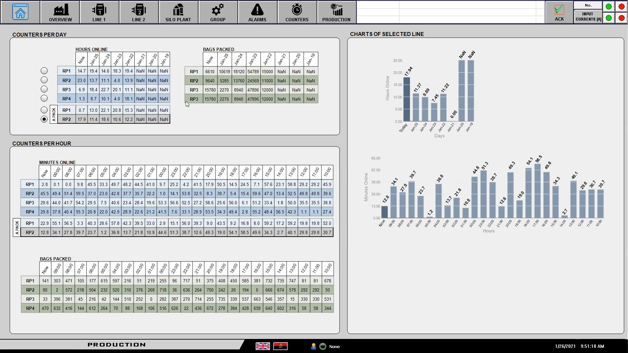Click the A.PACK RP2 value 17.9
628x353 pixels.
pyautogui.click(x=81, y=119)
